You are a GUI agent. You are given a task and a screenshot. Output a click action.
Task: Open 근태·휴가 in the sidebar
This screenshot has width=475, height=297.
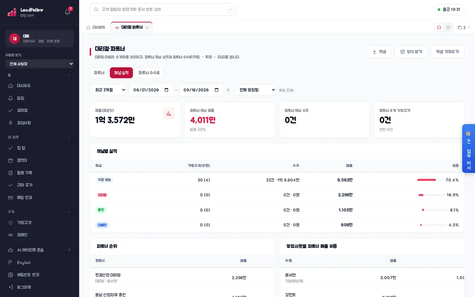click(40, 185)
